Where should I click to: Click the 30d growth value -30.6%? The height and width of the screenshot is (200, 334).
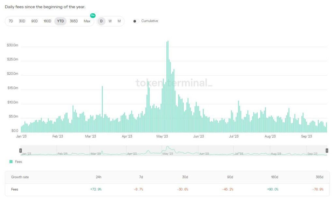tap(183, 189)
